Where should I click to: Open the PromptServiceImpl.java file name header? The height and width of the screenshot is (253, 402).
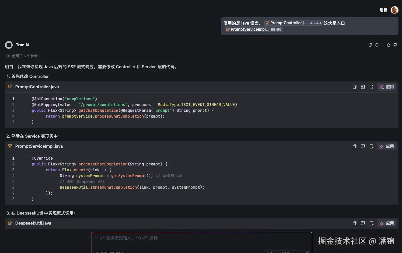(39, 146)
